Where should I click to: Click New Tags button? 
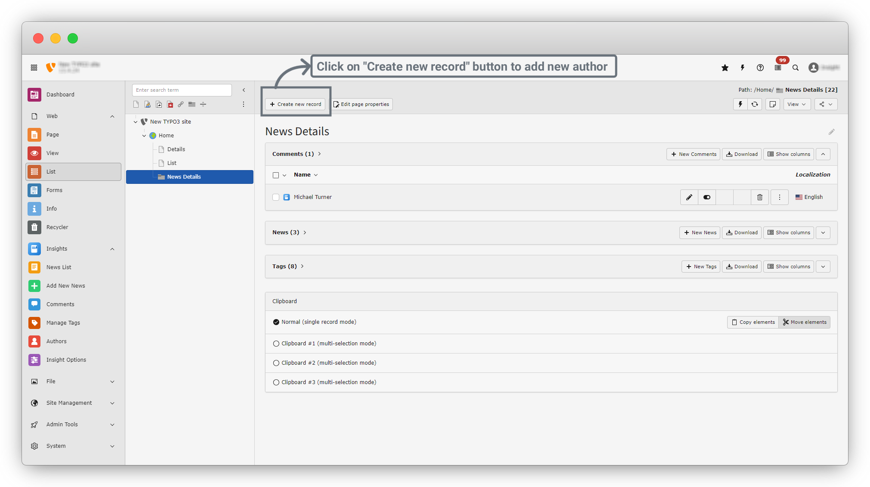pyautogui.click(x=700, y=267)
